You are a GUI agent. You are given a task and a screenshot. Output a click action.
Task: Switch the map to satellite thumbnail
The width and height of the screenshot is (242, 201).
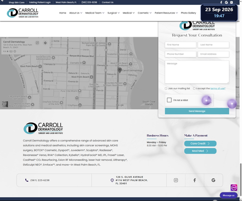5,104
